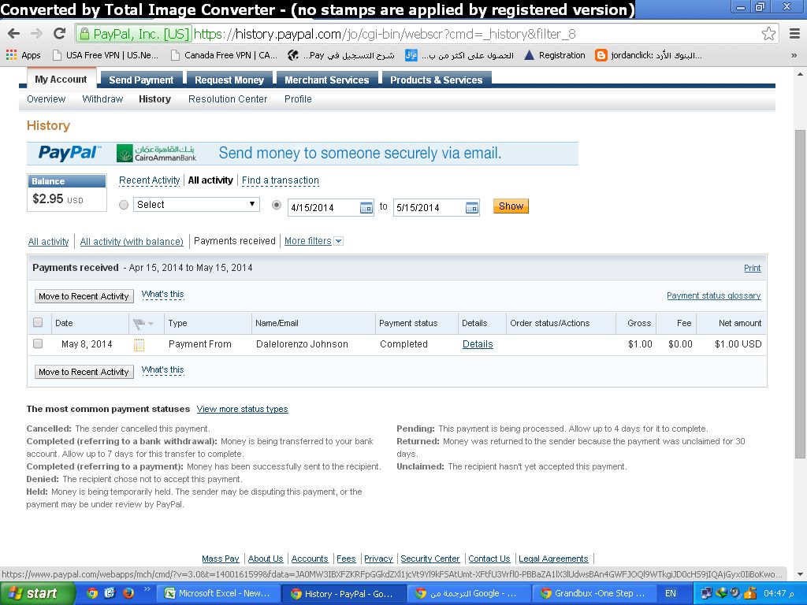Viewport: 807px width, 605px height.
Task: Expand the flag column sort arrow
Action: (151, 324)
